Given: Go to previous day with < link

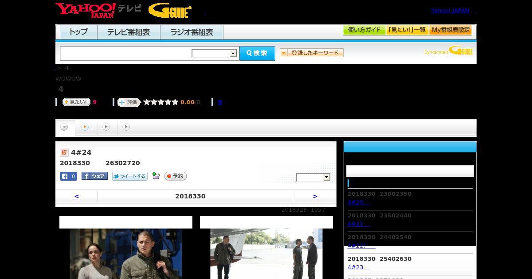Looking at the screenshot, I should [76, 196].
